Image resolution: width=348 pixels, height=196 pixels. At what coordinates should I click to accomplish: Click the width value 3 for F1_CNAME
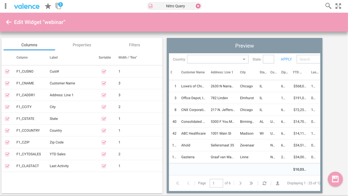119,83
